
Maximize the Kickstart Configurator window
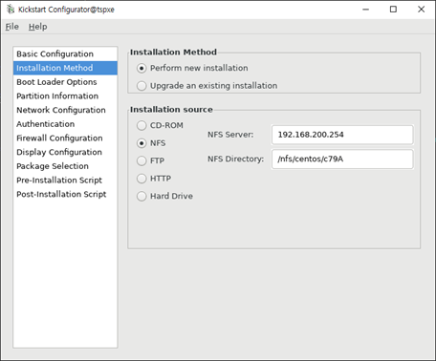coord(393,10)
